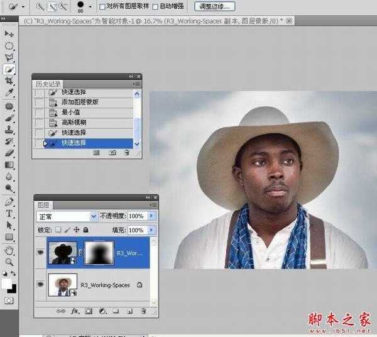Select the Zoom magnifier tool
This screenshot has width=377, height=337.
click(x=9, y=262)
